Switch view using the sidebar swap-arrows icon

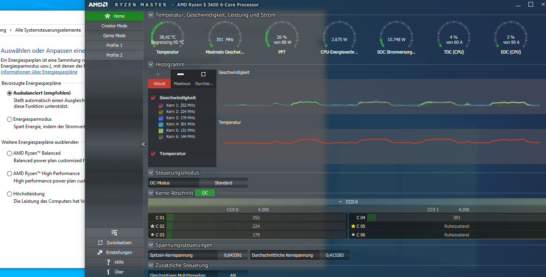(114, 233)
